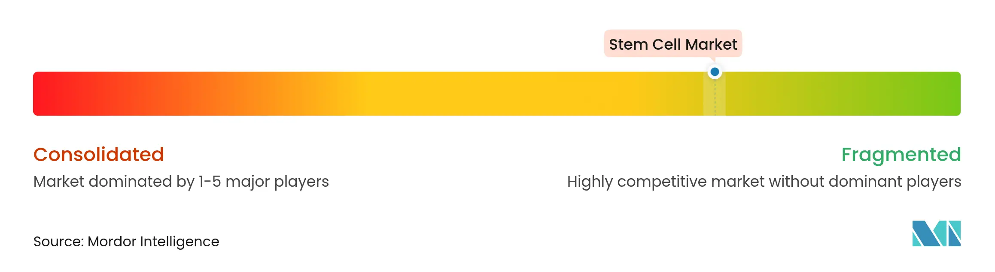Click the "Consolidated" heading
995x272 pixels.
click(99, 154)
